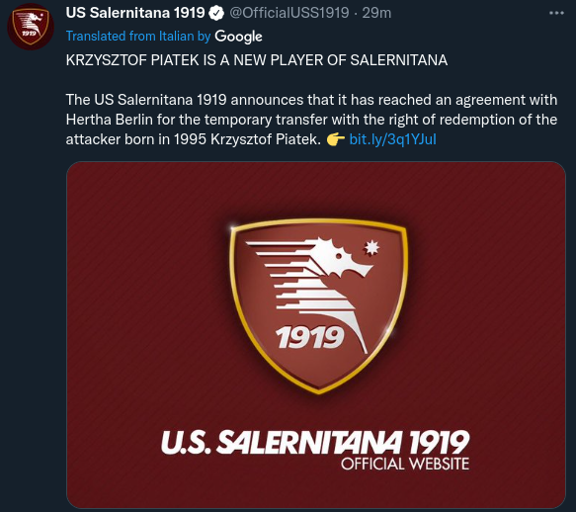Click the Google logo in translation notice

tap(238, 37)
